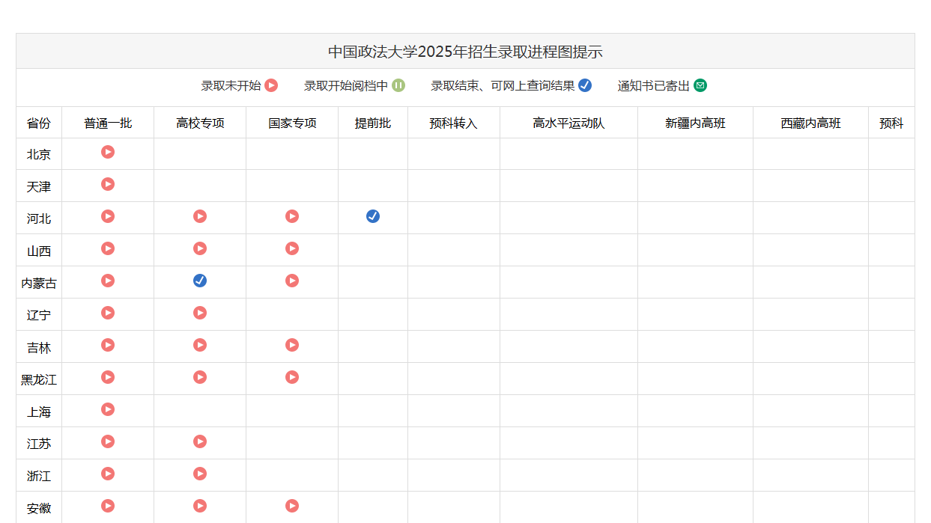Click the blue checkmark icon in the legend
The image size is (931, 523).
[585, 85]
